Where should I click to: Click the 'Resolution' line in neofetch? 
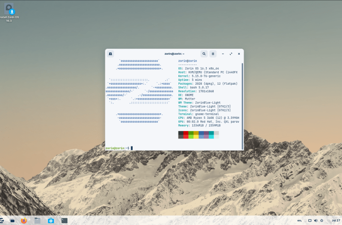[x=196, y=91]
